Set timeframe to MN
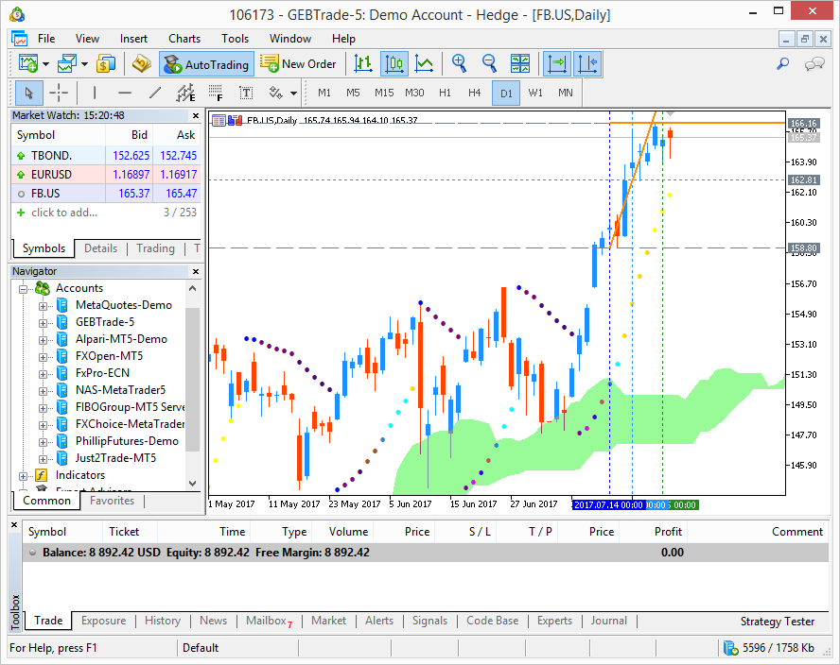The image size is (840, 665). click(565, 94)
